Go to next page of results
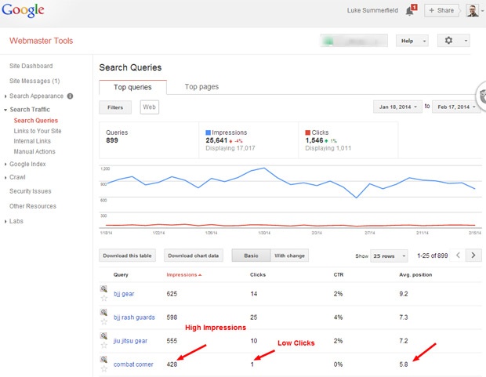Viewport: 486px width, 377px height. tap(473, 256)
